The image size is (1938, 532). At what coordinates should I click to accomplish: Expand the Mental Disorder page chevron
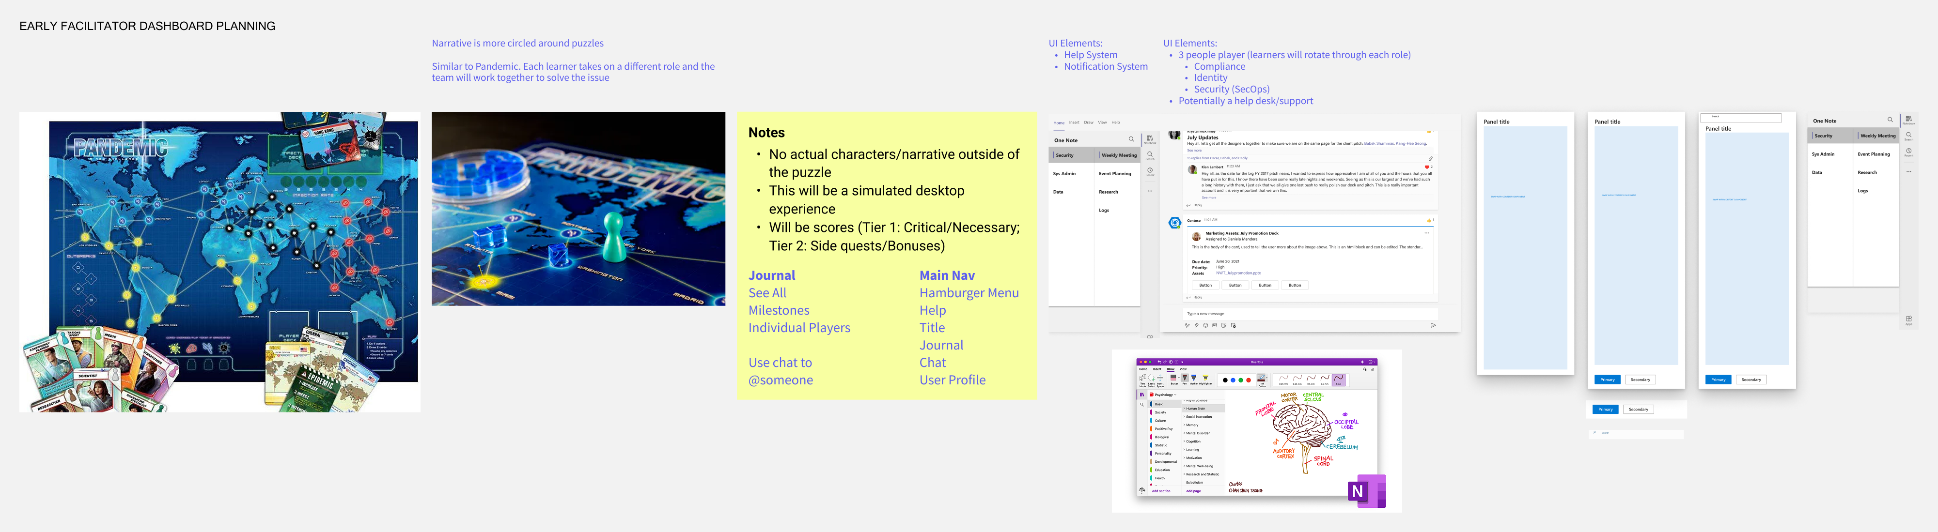pos(1184,434)
